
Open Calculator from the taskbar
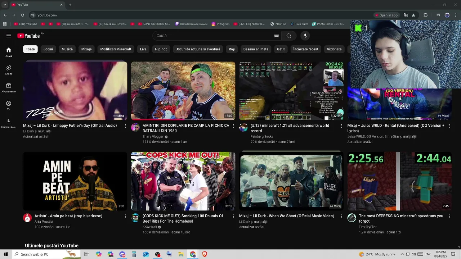(134, 254)
